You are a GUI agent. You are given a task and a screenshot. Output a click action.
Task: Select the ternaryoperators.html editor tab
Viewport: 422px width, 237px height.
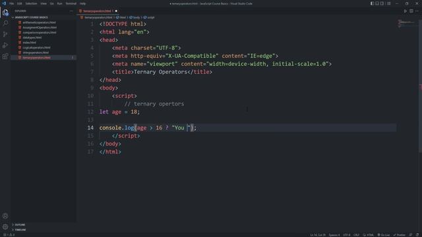(98, 11)
